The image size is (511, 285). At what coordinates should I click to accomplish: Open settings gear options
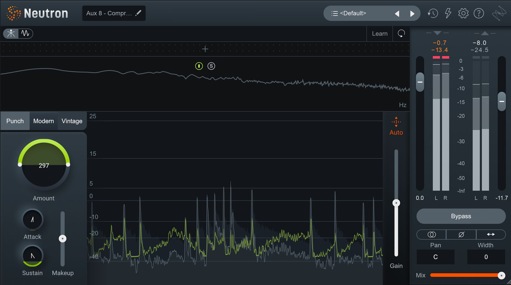pos(463,13)
